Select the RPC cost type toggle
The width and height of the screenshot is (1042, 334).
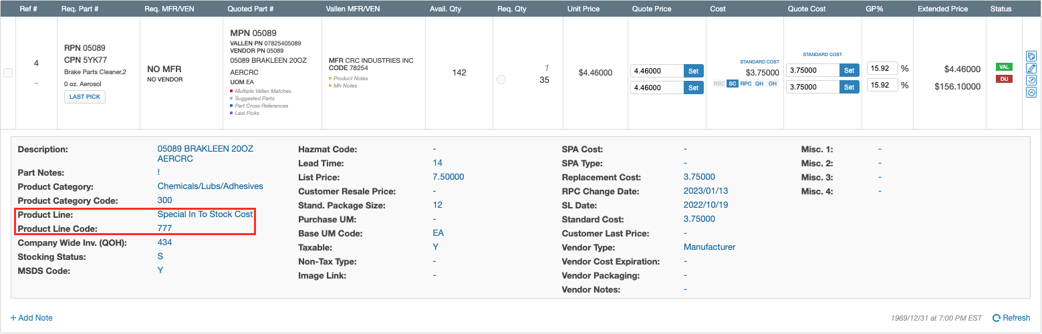point(746,83)
